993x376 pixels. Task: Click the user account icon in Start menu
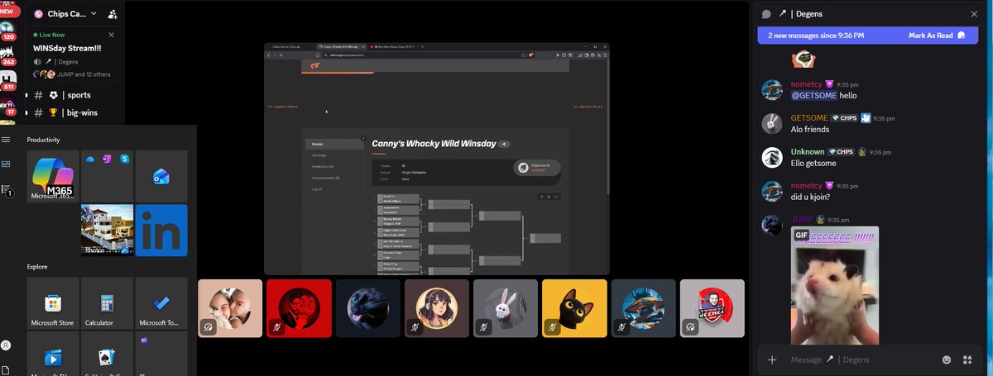(x=7, y=345)
